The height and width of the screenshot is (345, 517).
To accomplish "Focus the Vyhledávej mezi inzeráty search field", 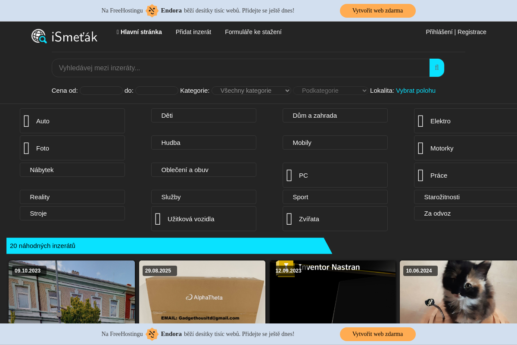I will (240, 68).
